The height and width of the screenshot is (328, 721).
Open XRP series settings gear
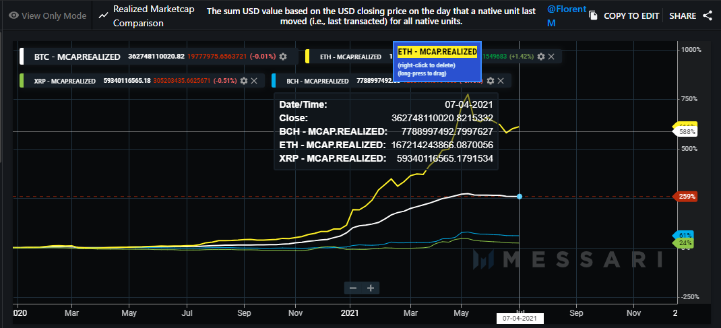coord(244,81)
